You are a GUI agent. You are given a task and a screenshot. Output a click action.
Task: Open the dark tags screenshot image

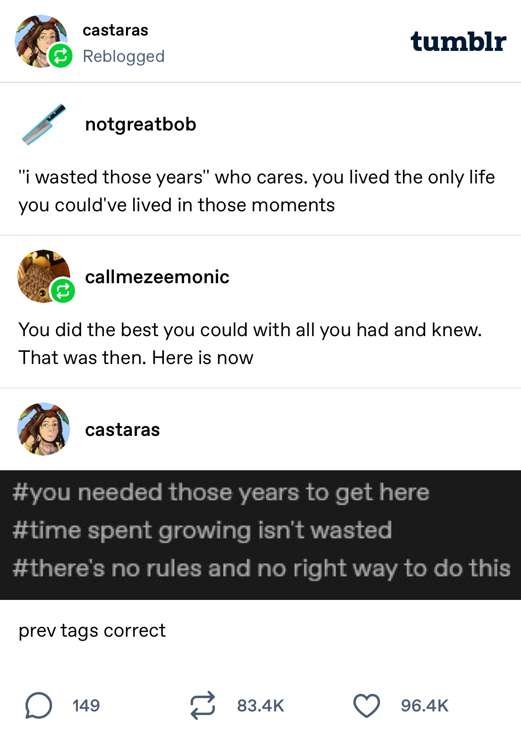tap(260, 534)
